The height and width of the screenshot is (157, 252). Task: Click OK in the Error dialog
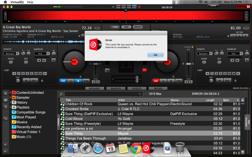[155, 55]
